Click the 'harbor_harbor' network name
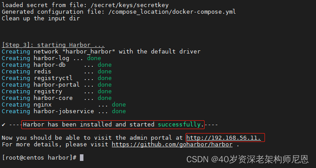 [x=89, y=52]
